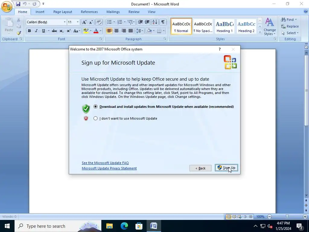Switch to Outline view in status bar
The width and height of the screenshot is (309, 232).
pyautogui.click(x=245, y=217)
